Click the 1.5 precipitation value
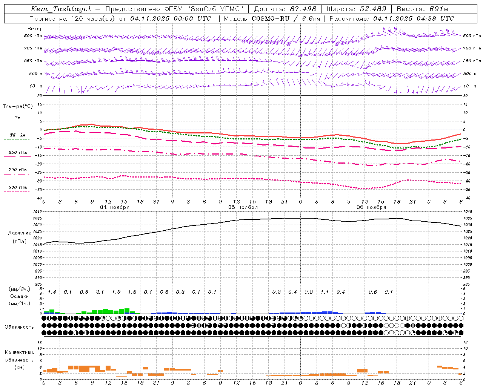Viewport: 483px width, 386px height. (x=132, y=292)
